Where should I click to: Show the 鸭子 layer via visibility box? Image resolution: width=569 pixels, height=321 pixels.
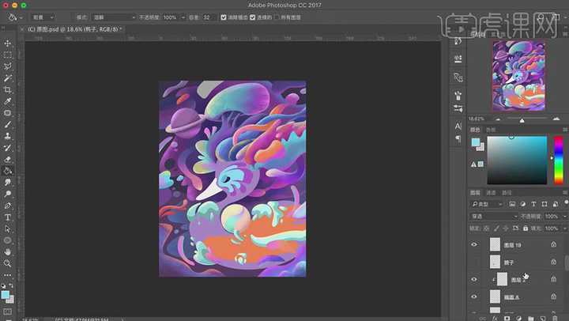474,262
